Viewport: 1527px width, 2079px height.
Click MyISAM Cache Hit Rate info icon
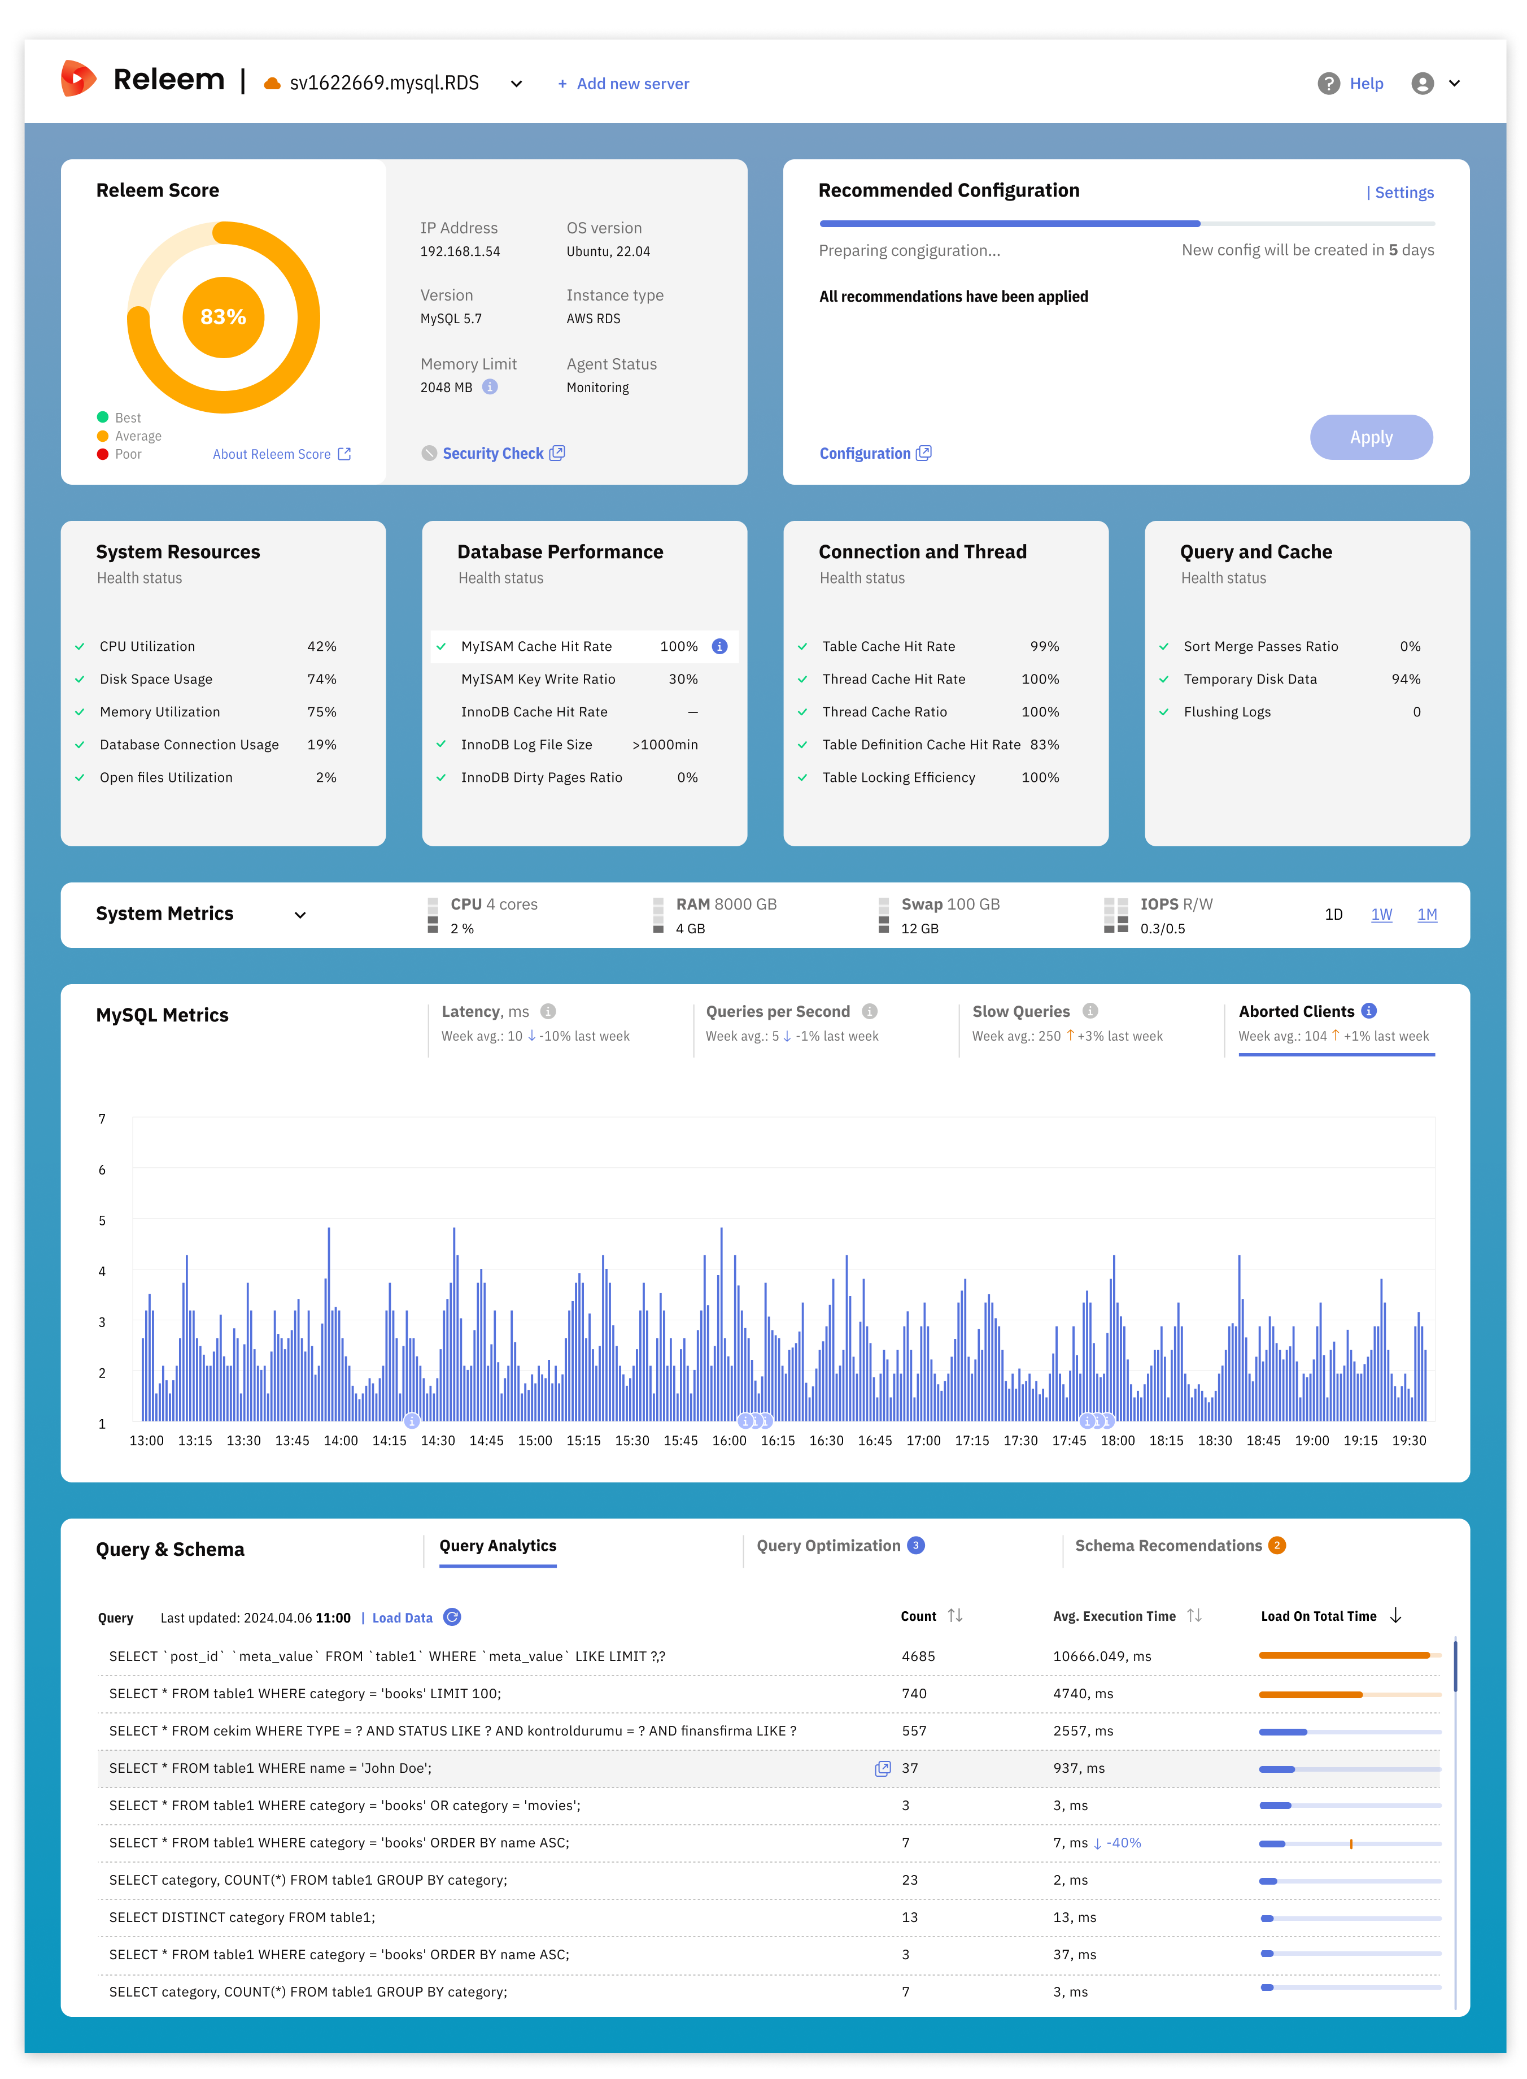(719, 646)
